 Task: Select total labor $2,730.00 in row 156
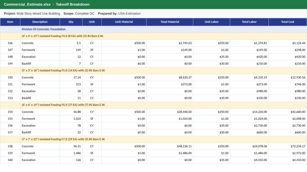point(249,126)
